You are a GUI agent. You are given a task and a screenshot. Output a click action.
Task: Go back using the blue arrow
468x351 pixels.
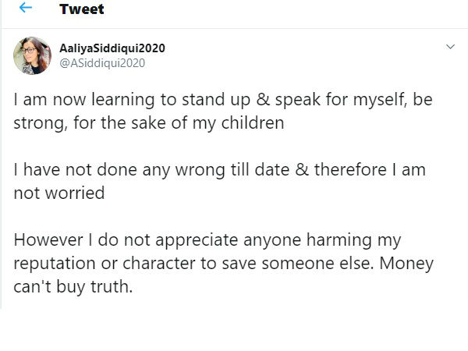[x=26, y=8]
